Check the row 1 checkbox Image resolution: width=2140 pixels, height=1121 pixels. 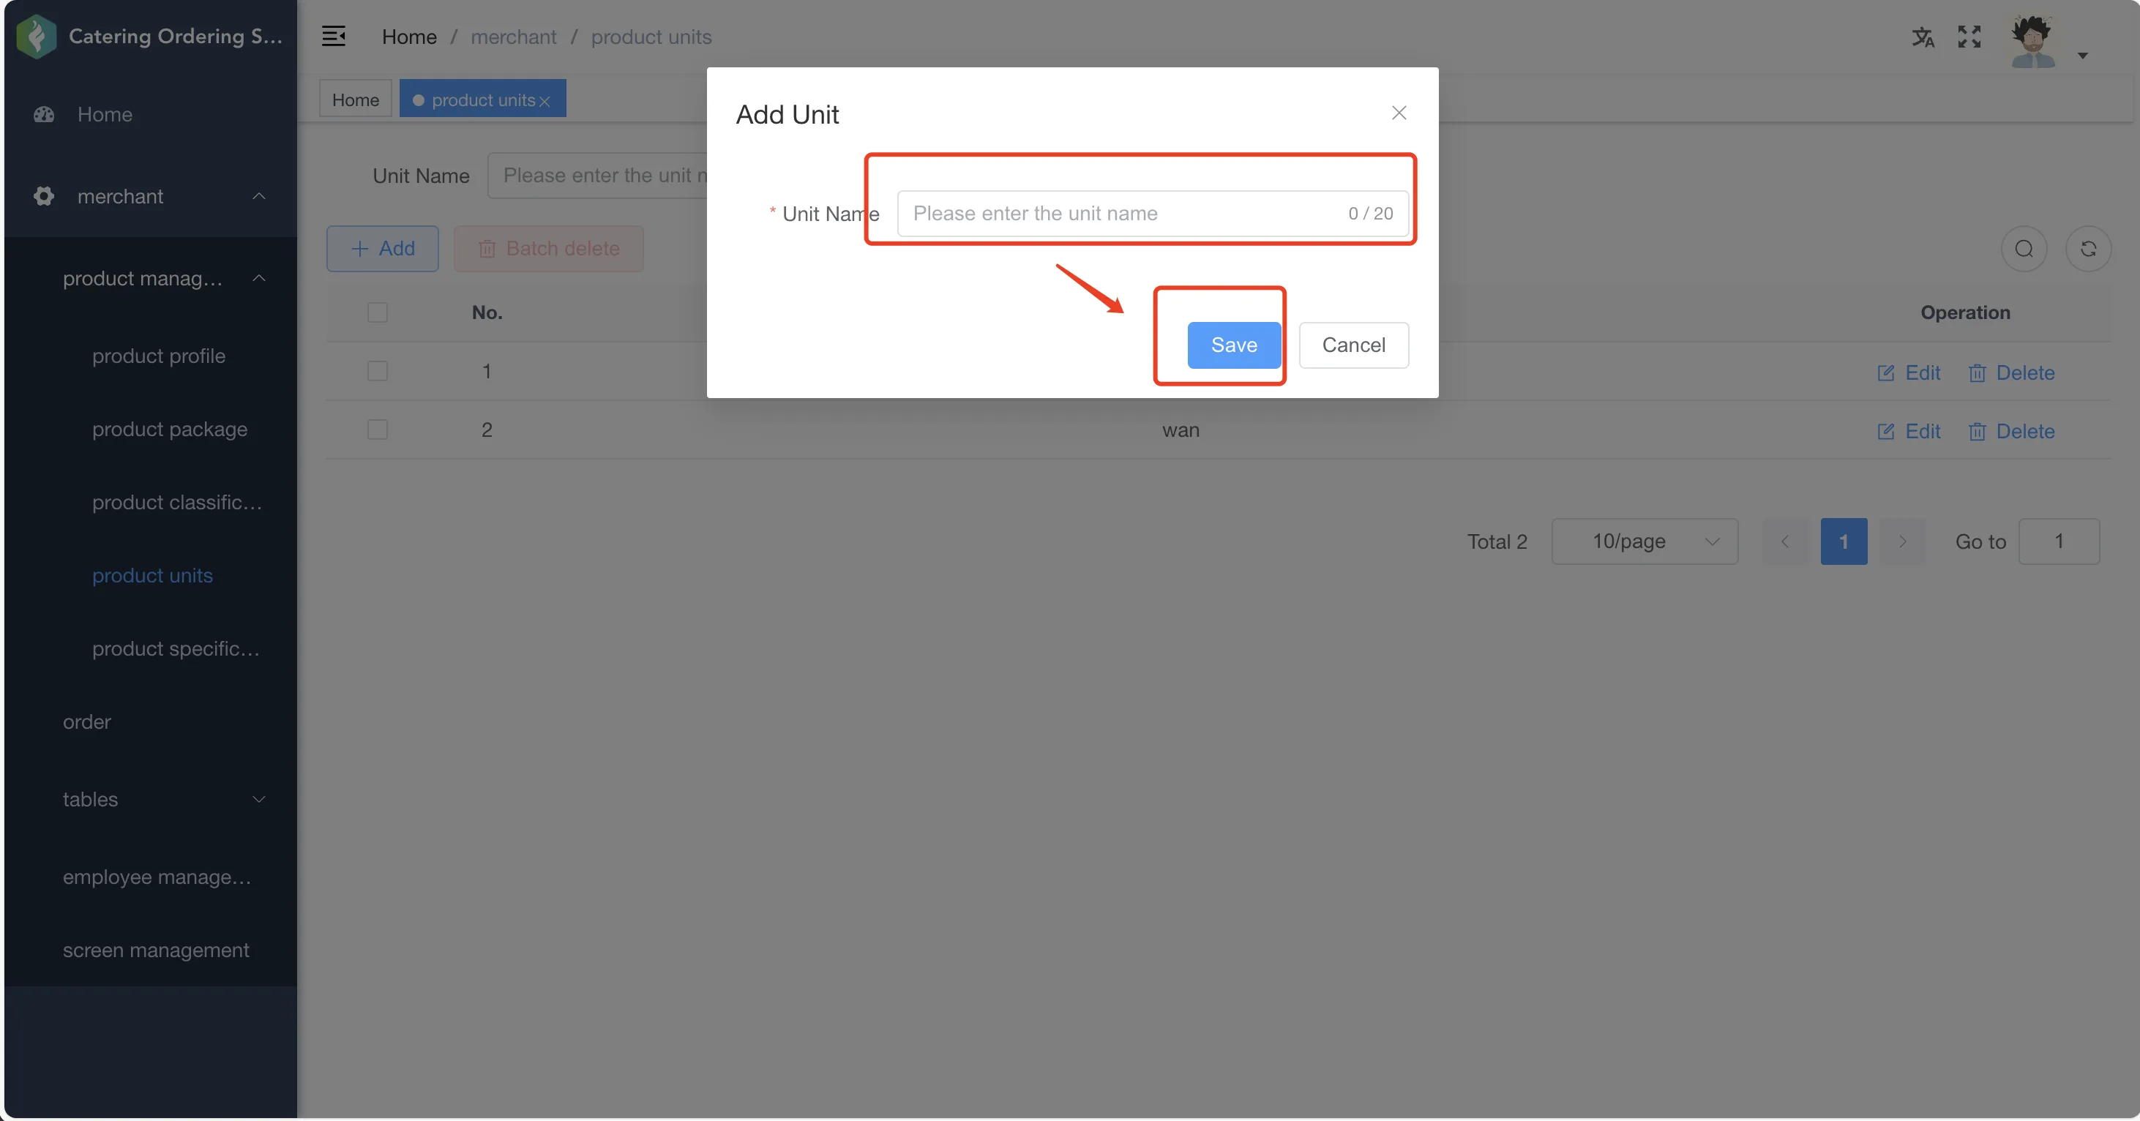pos(377,371)
